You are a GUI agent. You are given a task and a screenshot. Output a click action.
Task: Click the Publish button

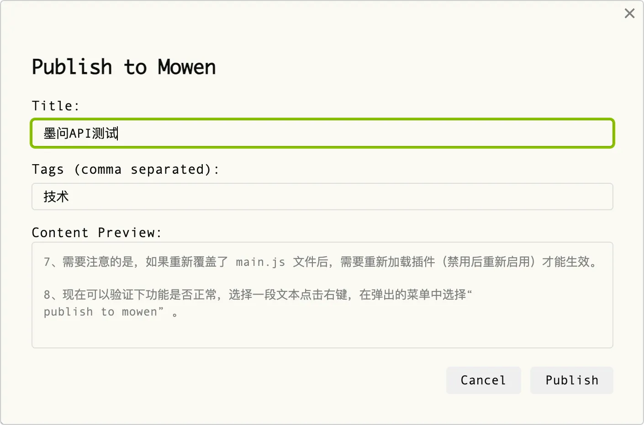tap(571, 380)
